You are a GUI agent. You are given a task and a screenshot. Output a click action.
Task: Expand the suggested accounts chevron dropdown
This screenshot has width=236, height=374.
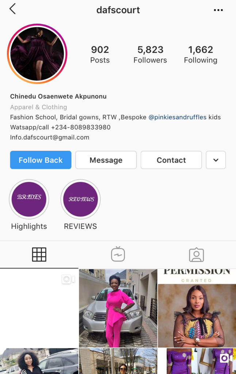(x=216, y=160)
